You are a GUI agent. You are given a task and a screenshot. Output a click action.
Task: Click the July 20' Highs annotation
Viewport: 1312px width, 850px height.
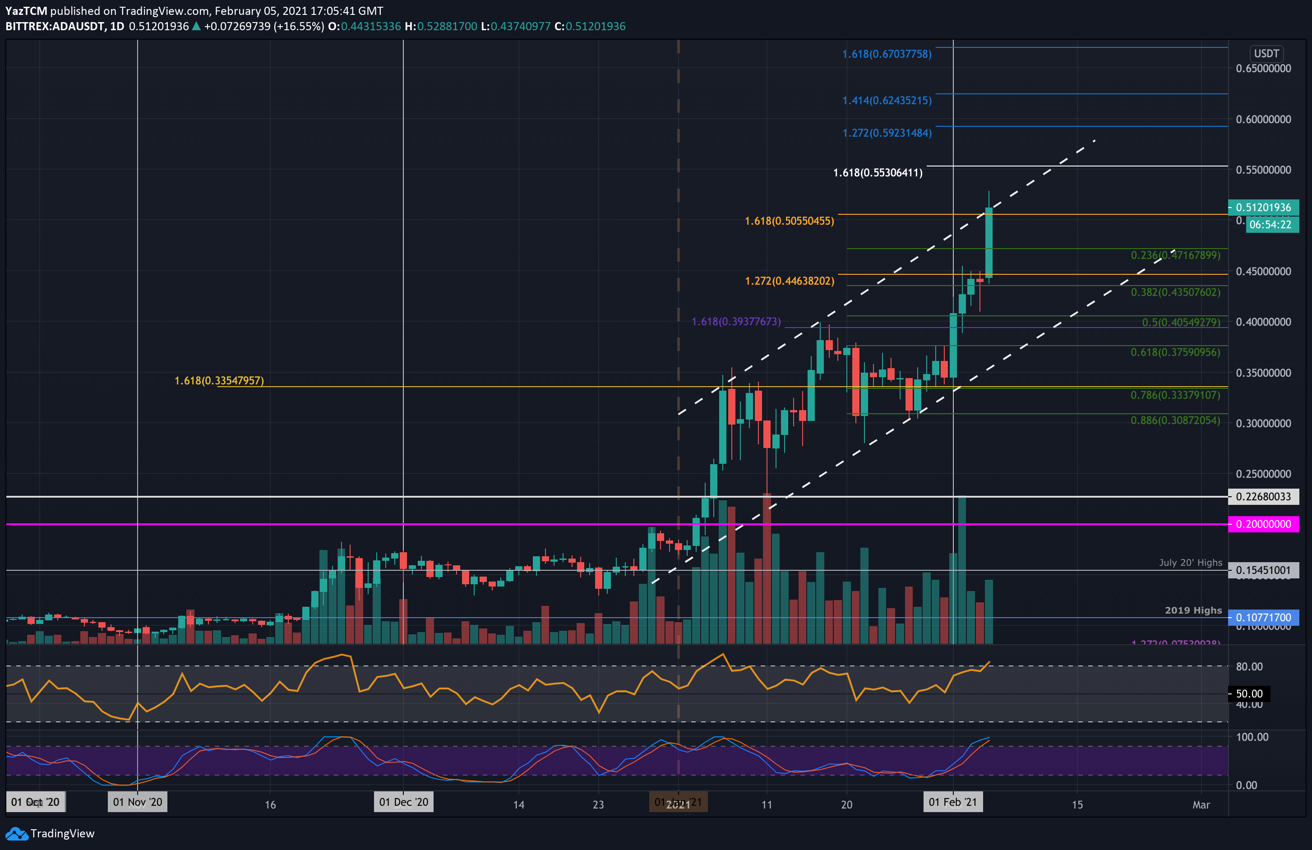click(x=1190, y=562)
